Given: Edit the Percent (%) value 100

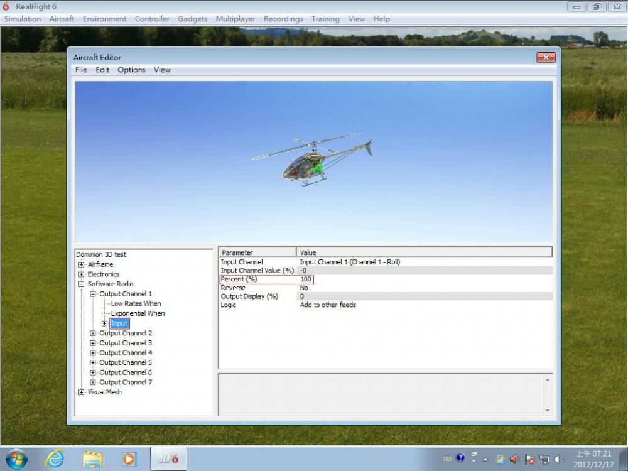Looking at the screenshot, I should 306,279.
